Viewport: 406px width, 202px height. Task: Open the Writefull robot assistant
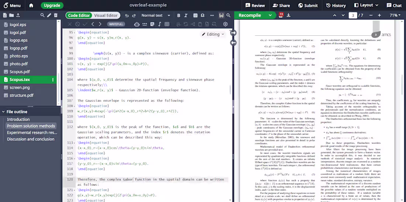137,24
